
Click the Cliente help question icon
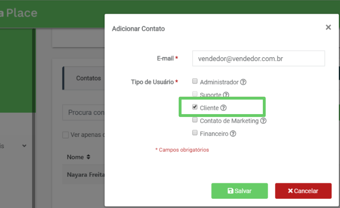tap(223, 108)
